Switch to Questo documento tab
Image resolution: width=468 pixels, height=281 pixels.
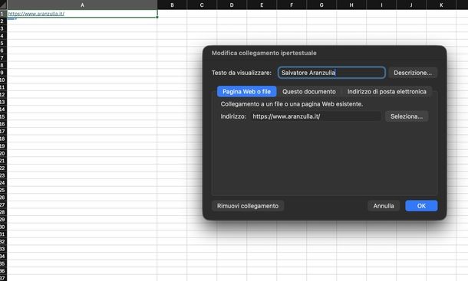point(309,91)
